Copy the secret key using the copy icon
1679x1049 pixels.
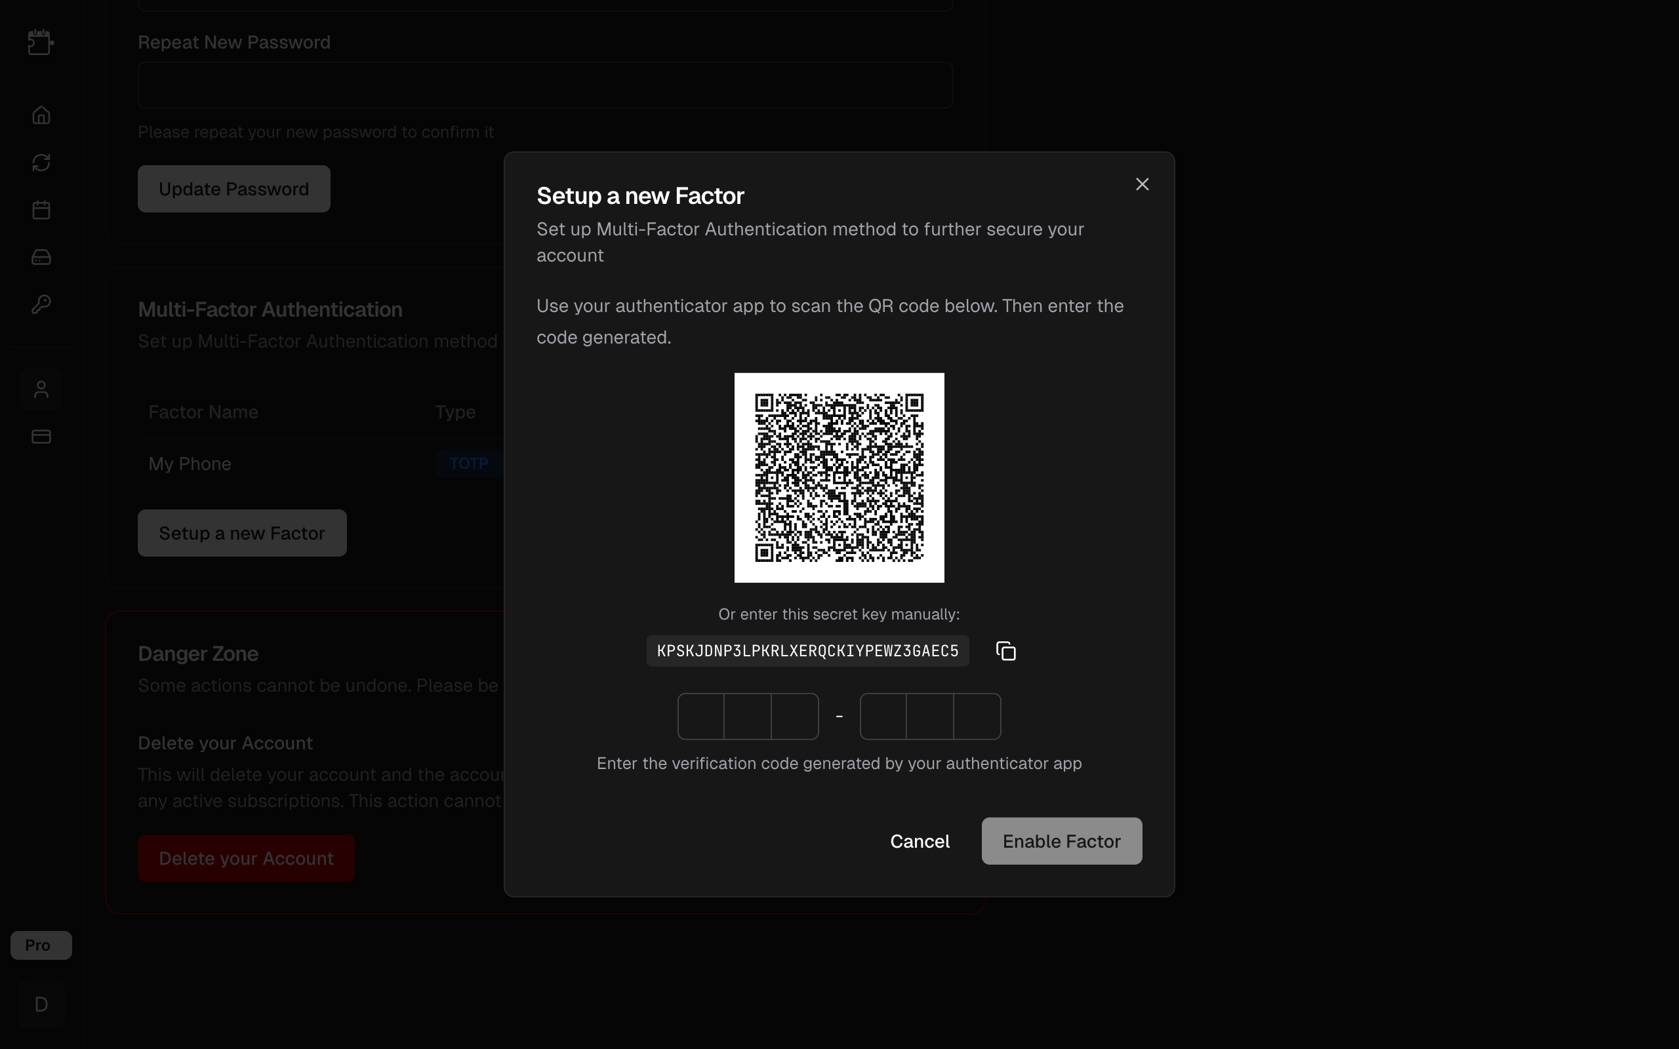[x=1005, y=650]
